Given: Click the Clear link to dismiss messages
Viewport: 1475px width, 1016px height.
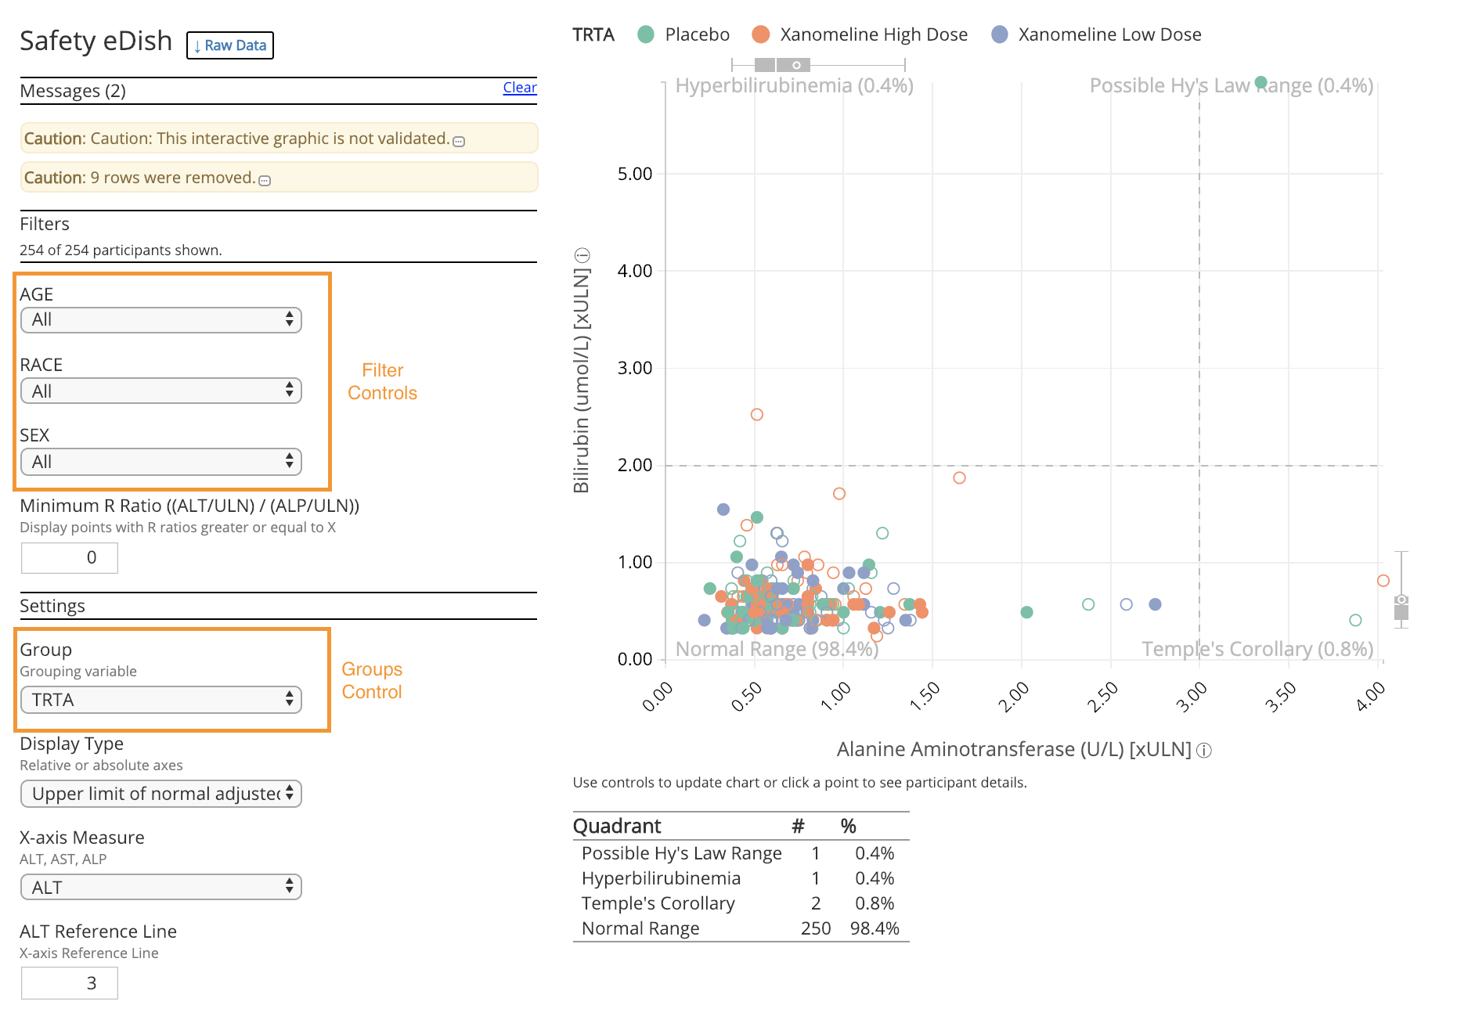Looking at the screenshot, I should pos(520,88).
